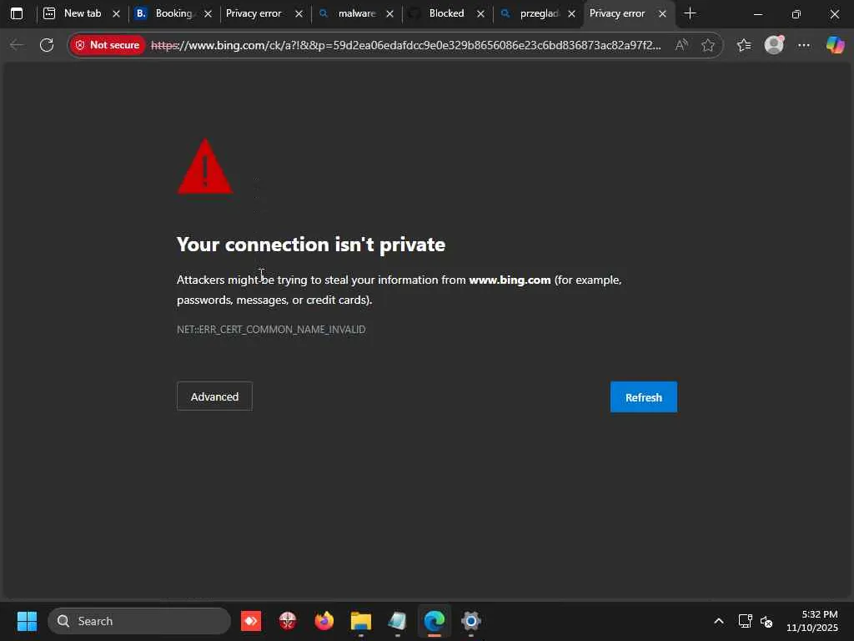Click the Read aloud icon in the address bar

(681, 45)
